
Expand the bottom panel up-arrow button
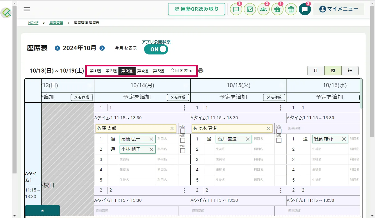(42, 211)
